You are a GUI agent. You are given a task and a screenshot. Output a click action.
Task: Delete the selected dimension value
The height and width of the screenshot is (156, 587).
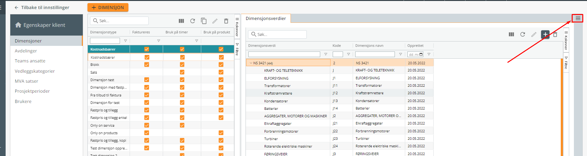tap(555, 34)
